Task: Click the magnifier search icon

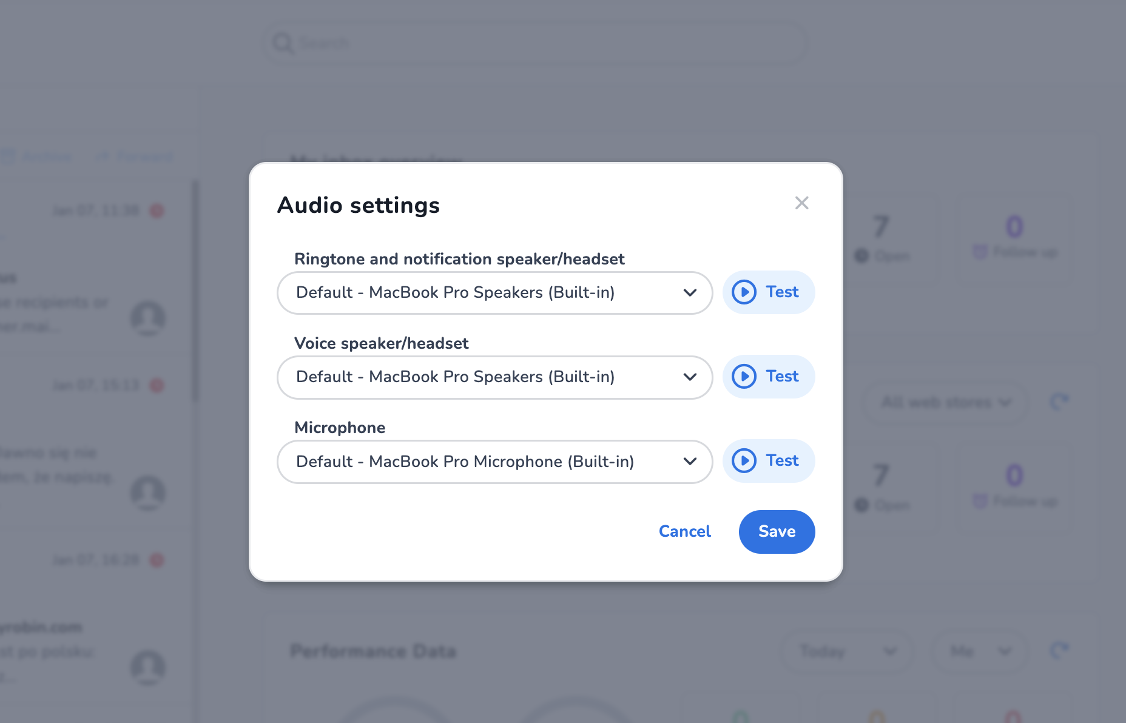Action: point(283,44)
